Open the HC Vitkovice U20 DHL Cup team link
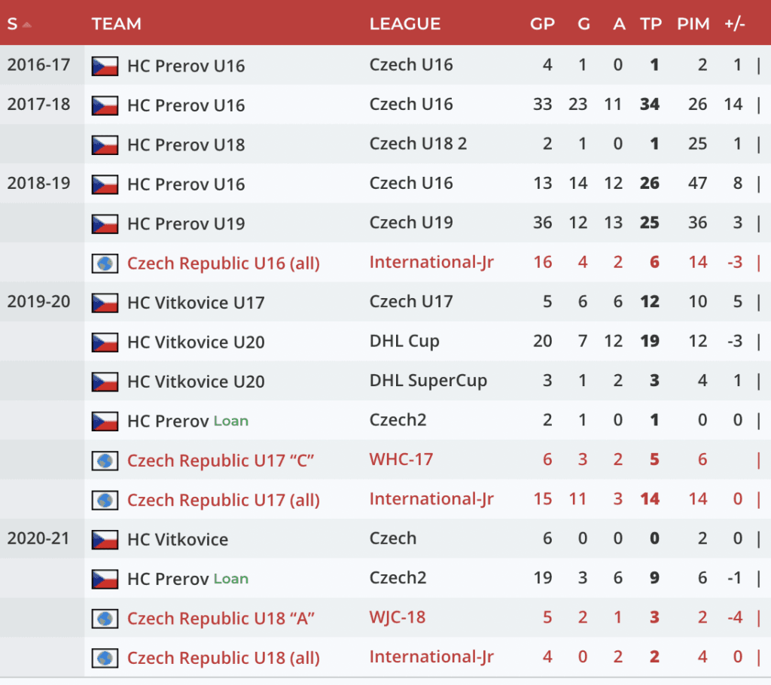 (196, 342)
